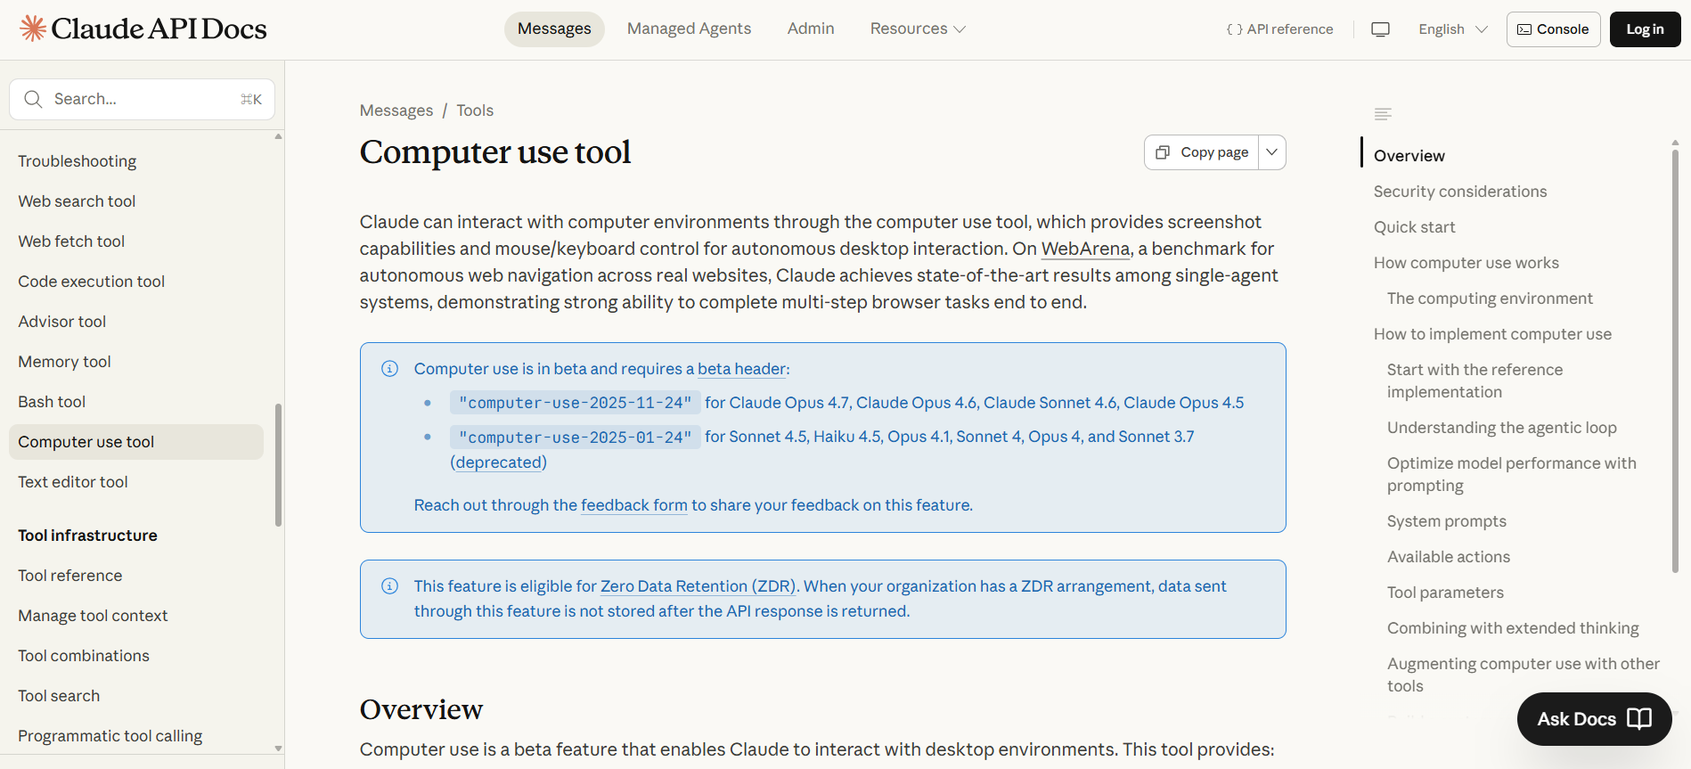The image size is (1691, 769).
Task: Jump to Augmenting computer use with other tools
Action: click(x=1524, y=675)
